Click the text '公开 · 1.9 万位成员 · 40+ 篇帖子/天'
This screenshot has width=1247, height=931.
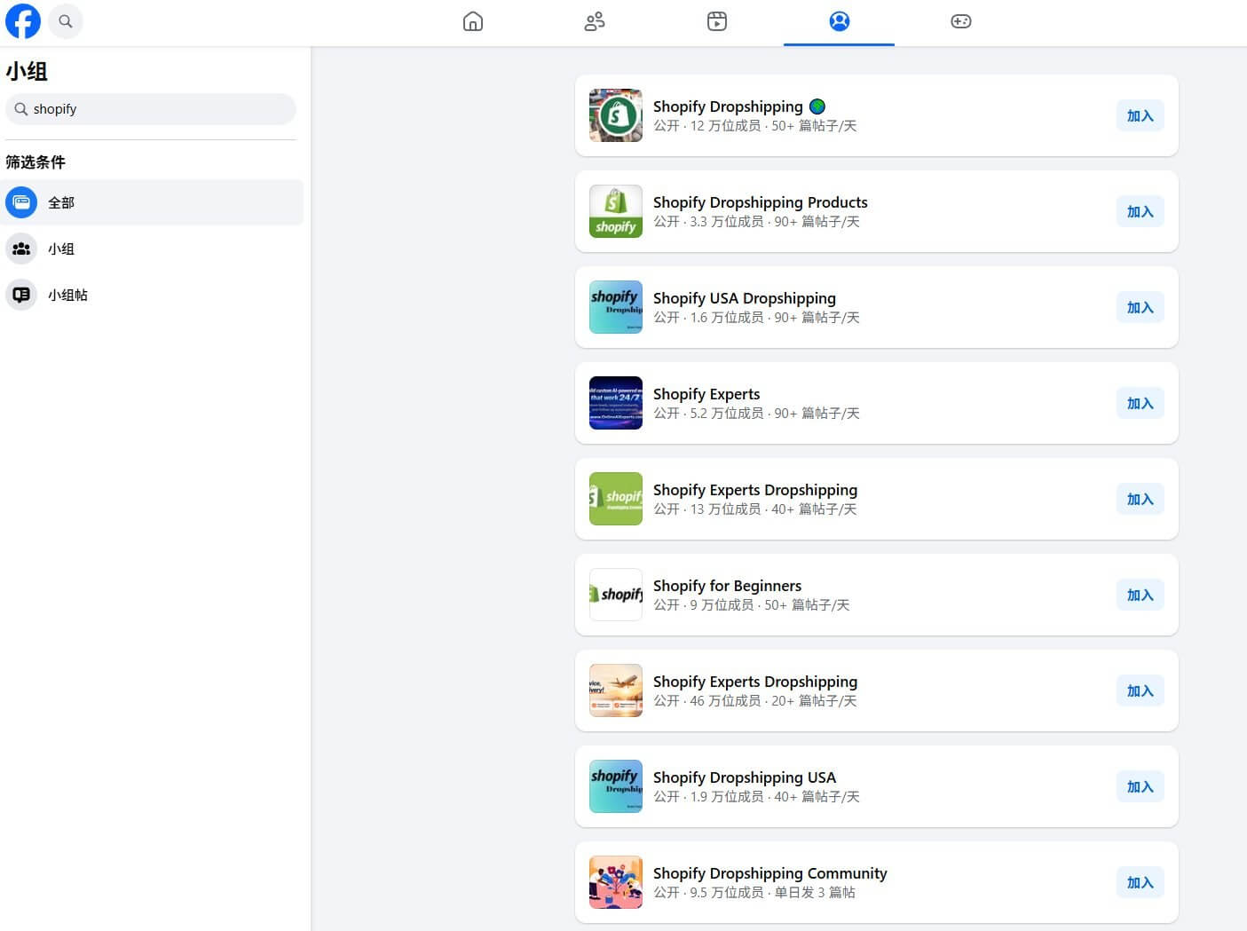pyautogui.click(x=756, y=797)
